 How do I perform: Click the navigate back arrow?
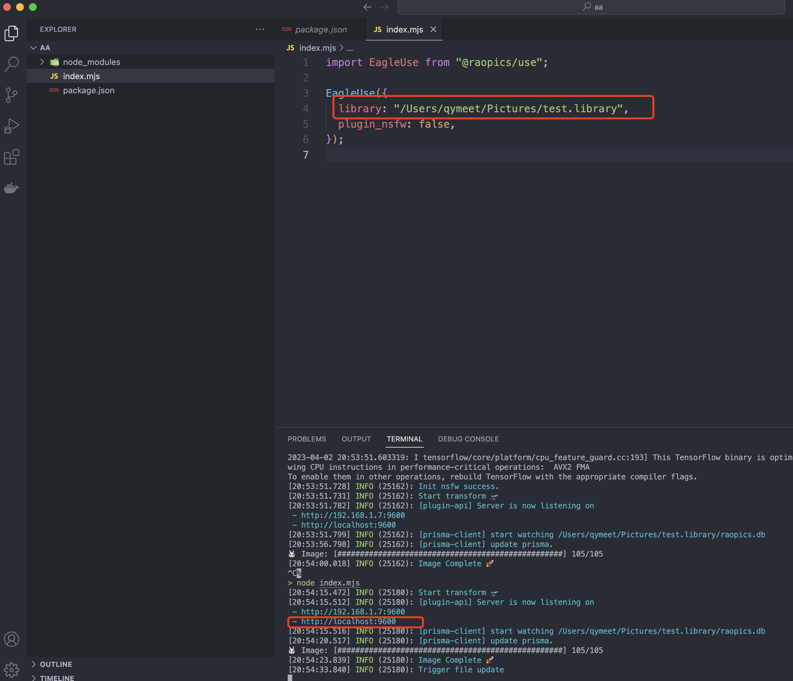pyautogui.click(x=368, y=7)
